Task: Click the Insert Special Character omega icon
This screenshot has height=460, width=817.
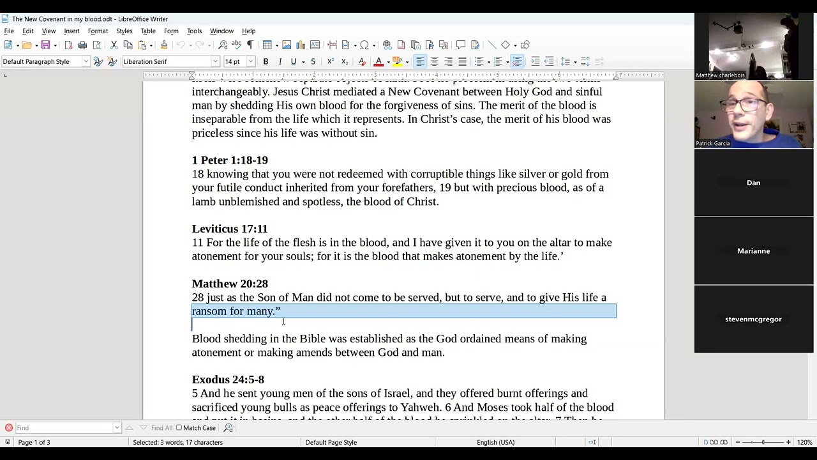Action: pyautogui.click(x=364, y=45)
